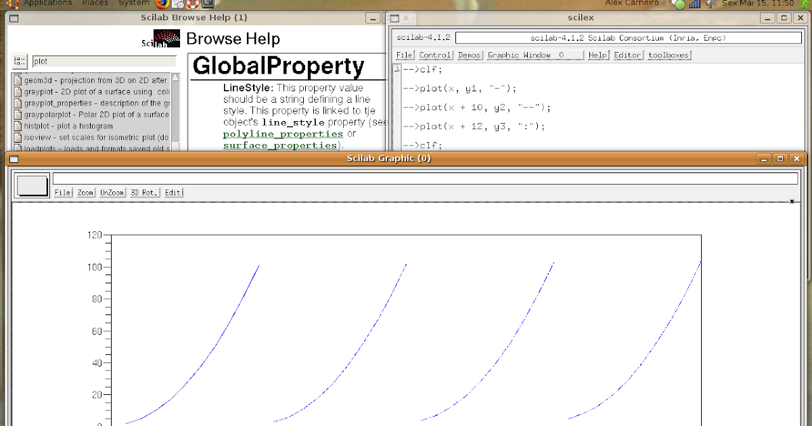Screen dimensions: 812x426
Task: Open the Applications menu on the top panel
Action: point(47,3)
